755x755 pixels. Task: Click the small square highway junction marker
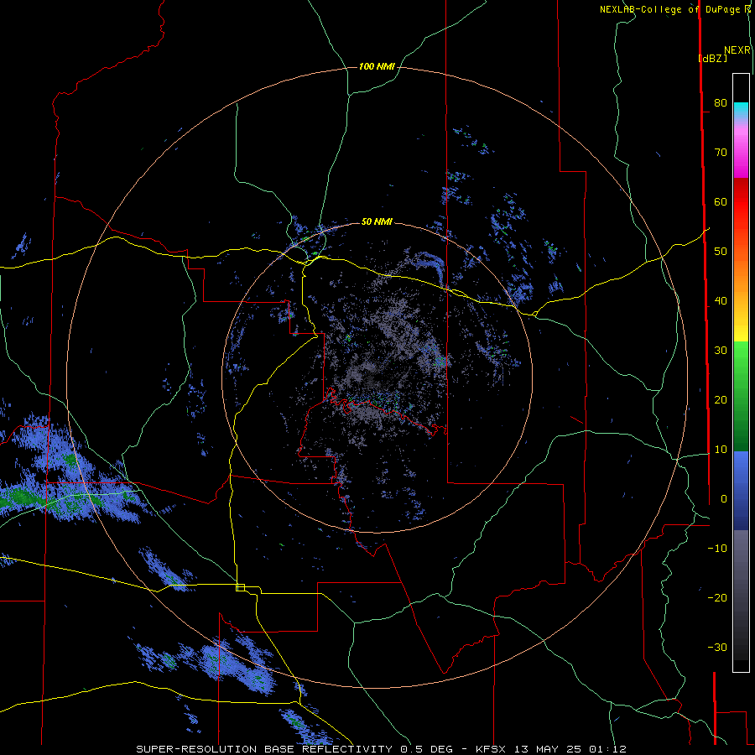240,587
